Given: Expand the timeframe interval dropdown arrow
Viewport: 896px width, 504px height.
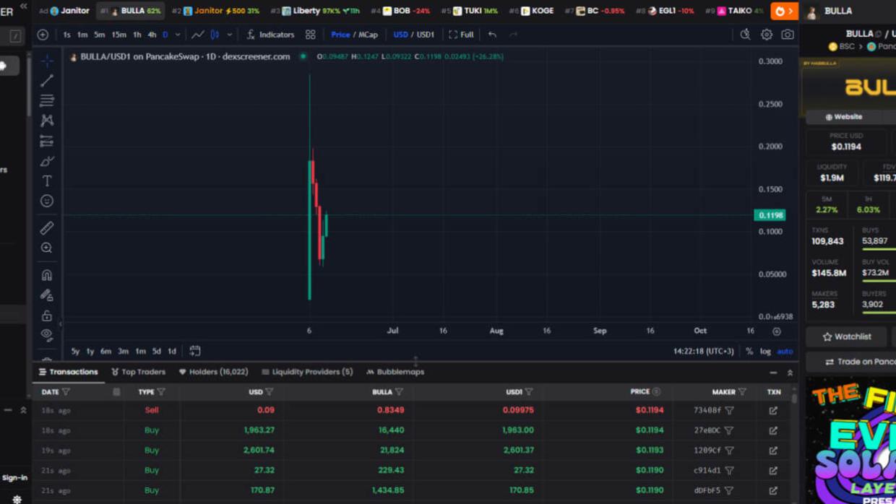Looking at the screenshot, I should [x=178, y=34].
